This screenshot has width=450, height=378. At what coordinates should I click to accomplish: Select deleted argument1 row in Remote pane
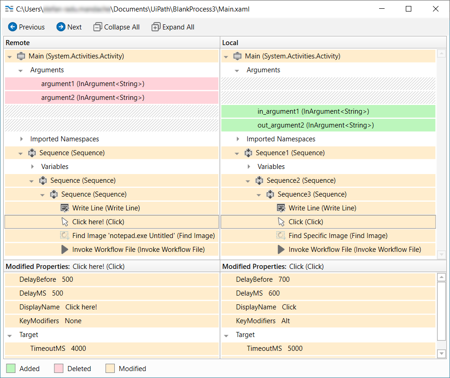click(x=111, y=84)
